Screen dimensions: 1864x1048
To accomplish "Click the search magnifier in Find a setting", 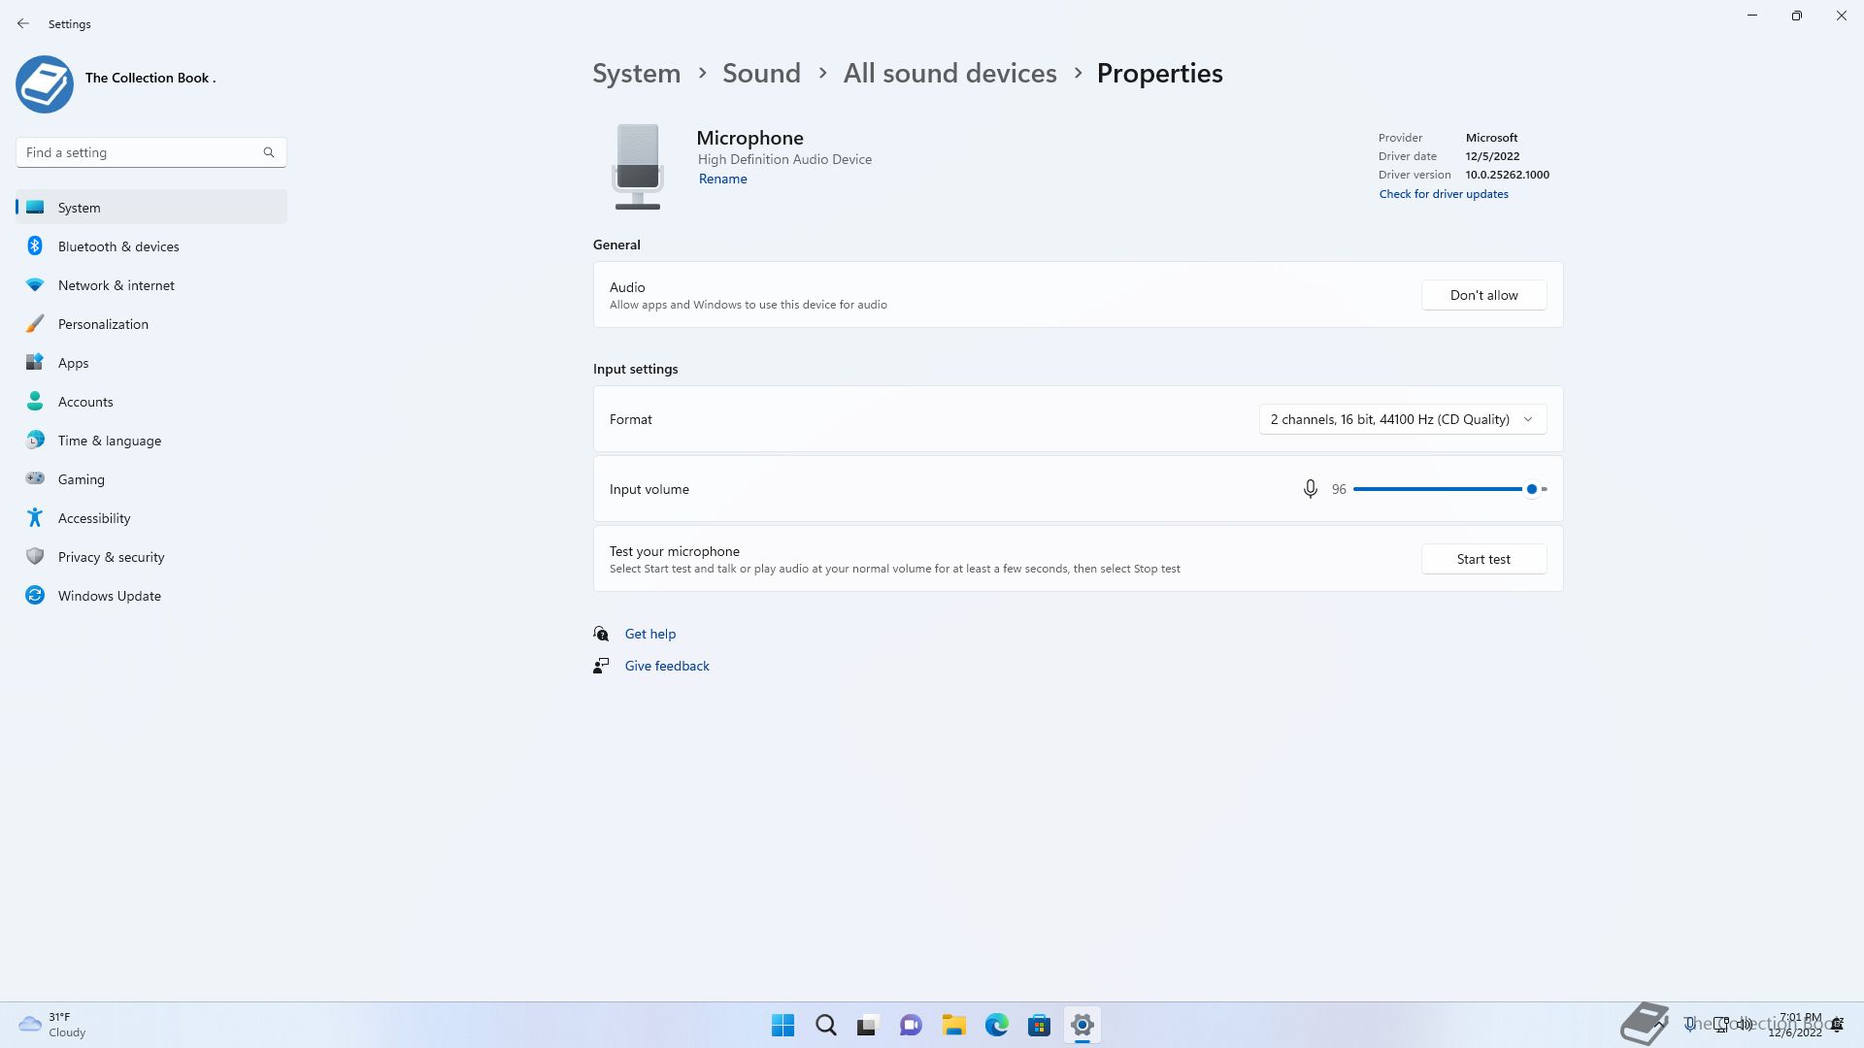I will coord(269,152).
